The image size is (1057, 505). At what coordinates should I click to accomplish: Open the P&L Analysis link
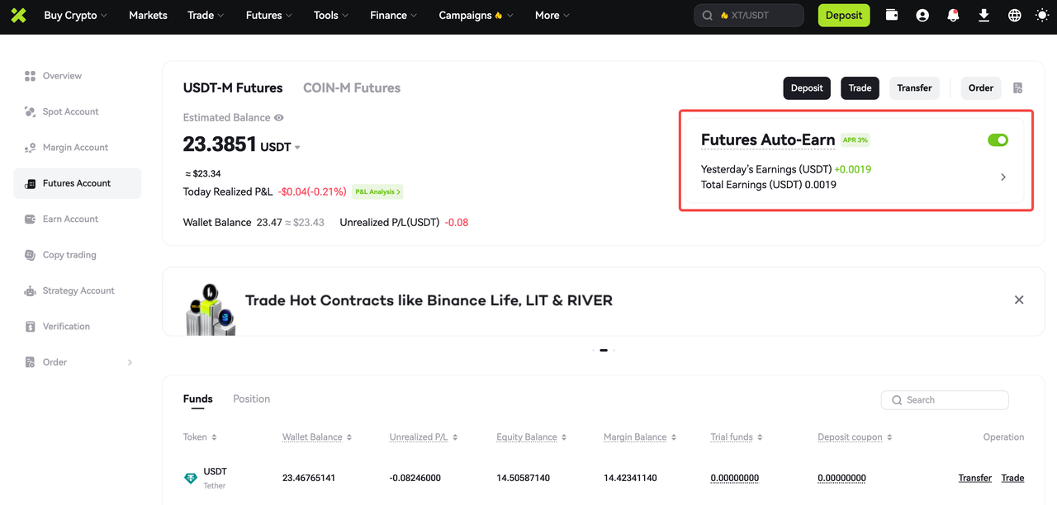coord(377,192)
